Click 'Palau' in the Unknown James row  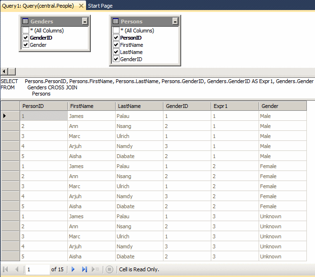(140, 216)
